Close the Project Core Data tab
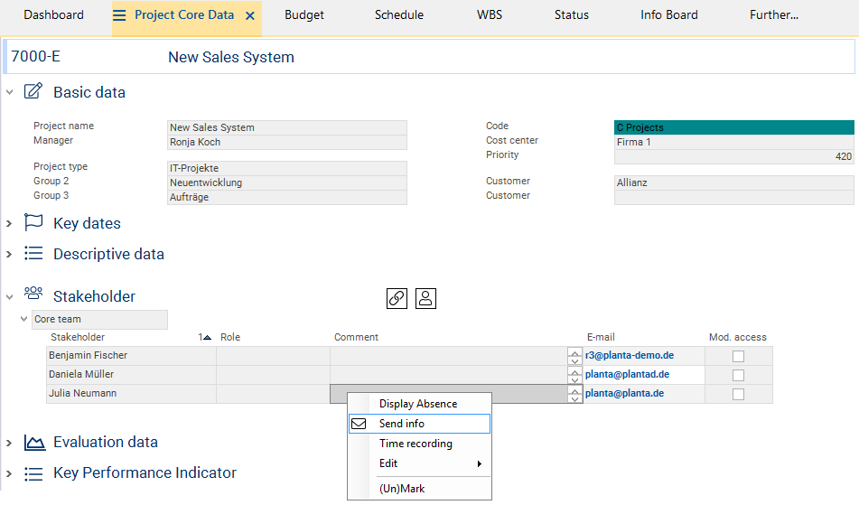 click(x=250, y=16)
